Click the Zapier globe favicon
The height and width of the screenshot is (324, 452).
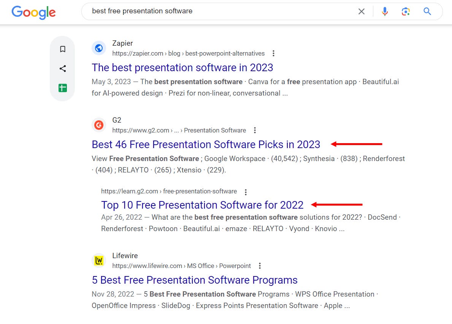click(x=99, y=48)
